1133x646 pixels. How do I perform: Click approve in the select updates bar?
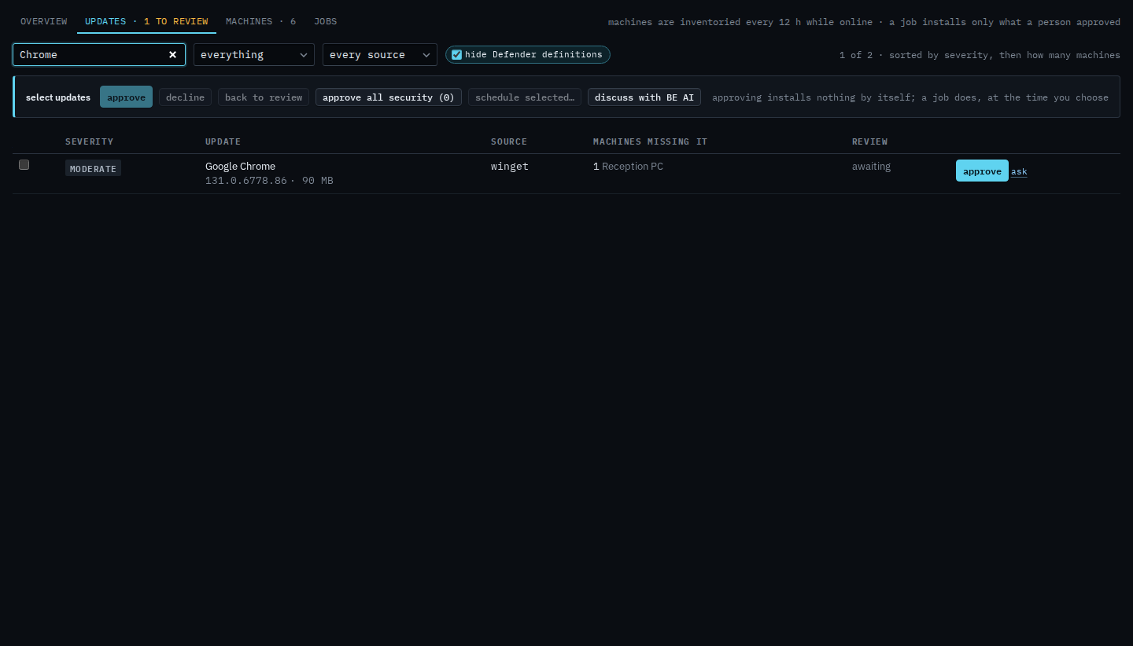[126, 97]
